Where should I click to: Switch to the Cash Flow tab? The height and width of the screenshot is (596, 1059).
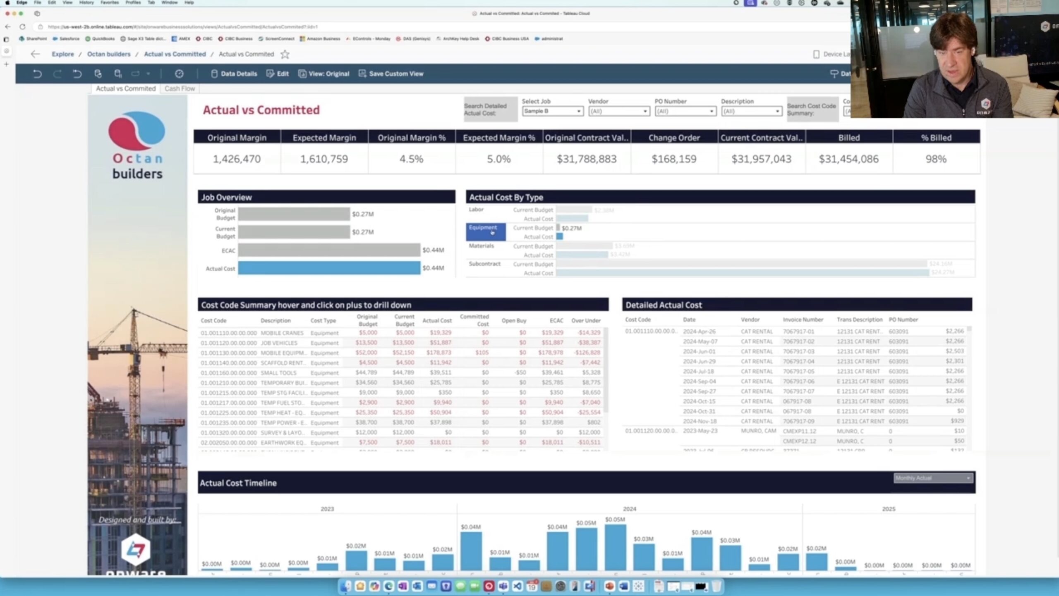point(180,88)
